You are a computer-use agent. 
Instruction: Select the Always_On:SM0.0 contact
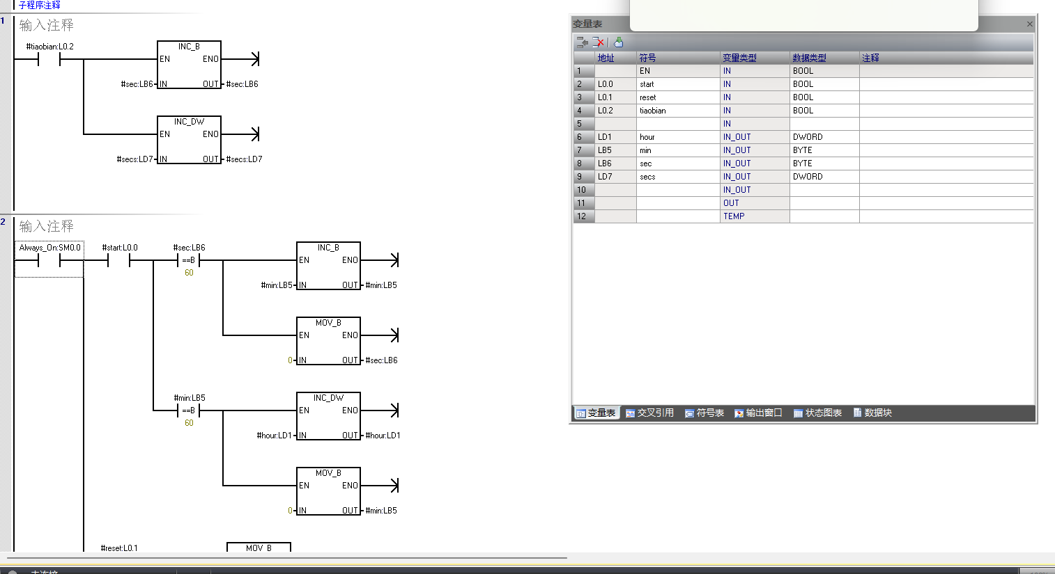tap(49, 261)
